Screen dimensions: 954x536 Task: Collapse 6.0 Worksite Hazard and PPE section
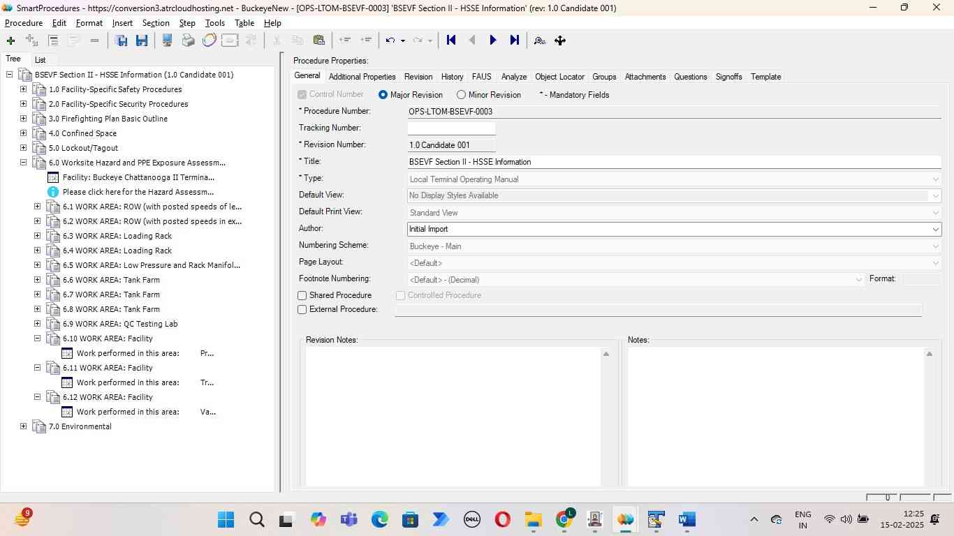[x=23, y=163]
